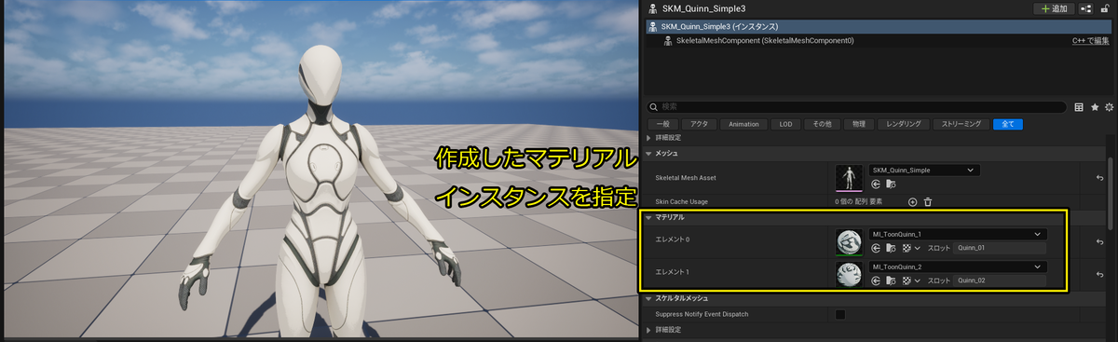The width and height of the screenshot is (1118, 342).
Task: Open the details settings gear icon
Action: pos(1108,108)
